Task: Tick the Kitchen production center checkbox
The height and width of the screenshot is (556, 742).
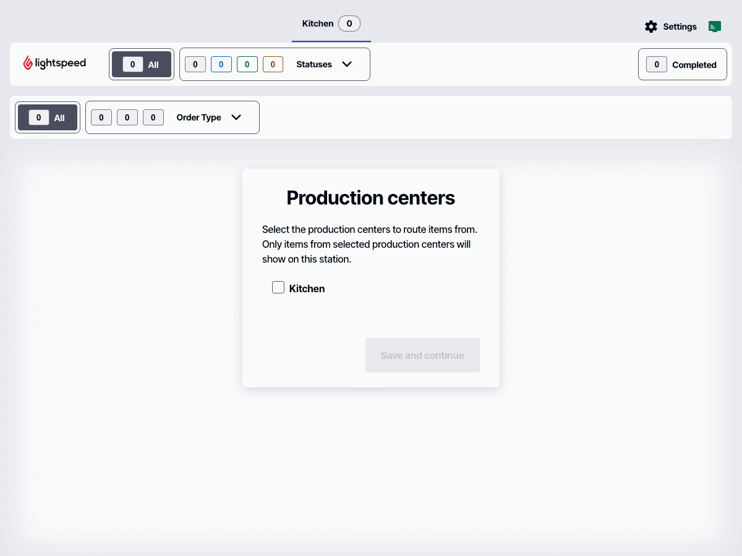Action: click(278, 287)
